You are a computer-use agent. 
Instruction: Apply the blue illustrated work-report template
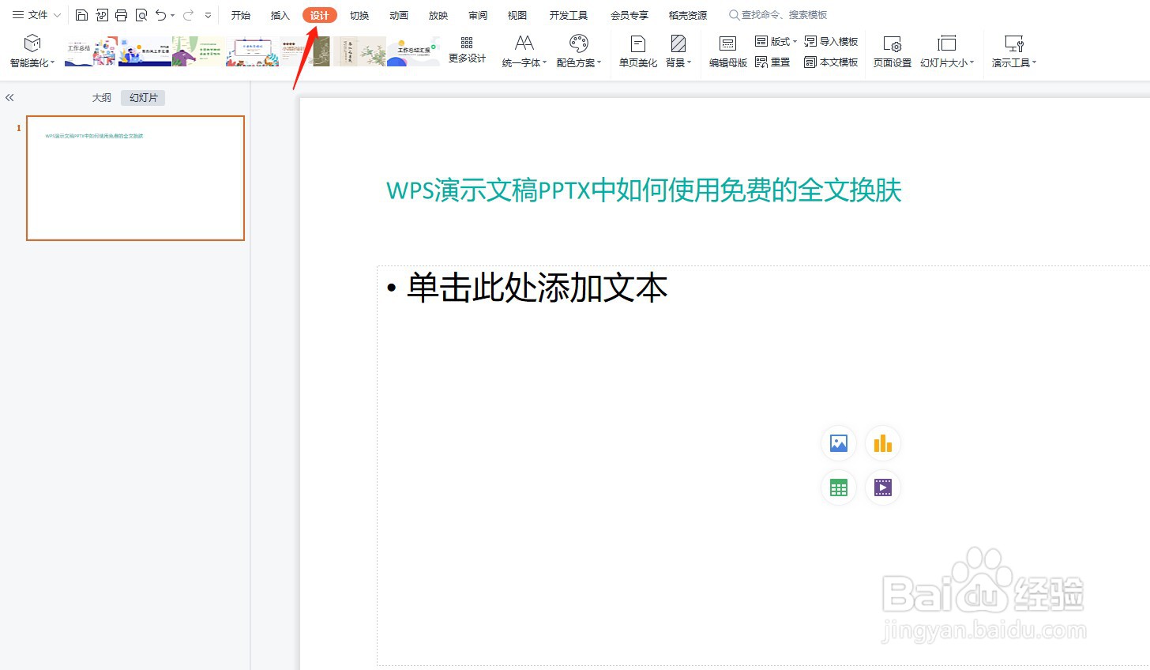[145, 51]
